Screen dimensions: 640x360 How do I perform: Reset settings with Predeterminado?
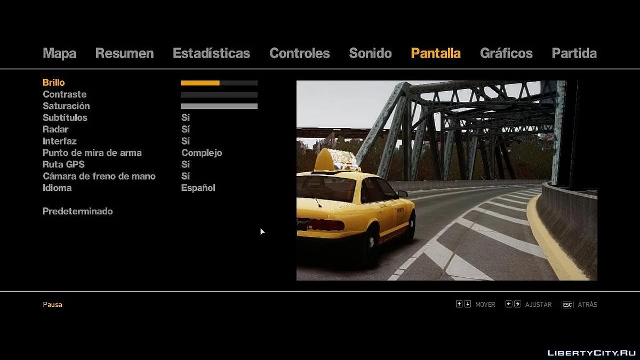tap(78, 212)
